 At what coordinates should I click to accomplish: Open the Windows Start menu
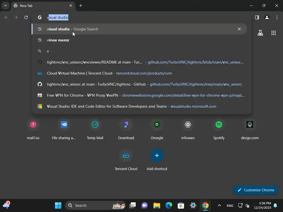point(58,205)
